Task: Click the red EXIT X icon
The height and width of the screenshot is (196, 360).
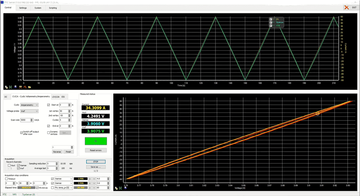Action: [x=347, y=8]
